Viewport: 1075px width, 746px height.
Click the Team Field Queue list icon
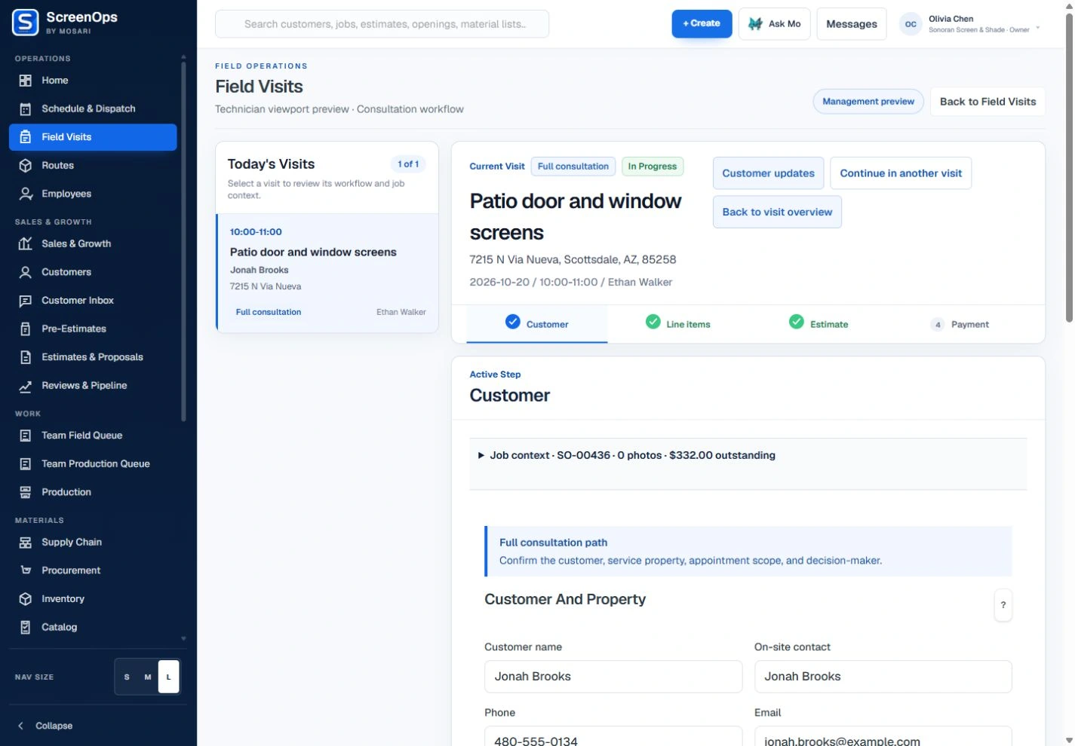(x=26, y=436)
